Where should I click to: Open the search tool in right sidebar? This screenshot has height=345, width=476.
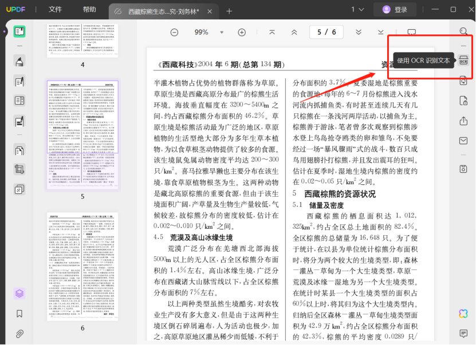(x=463, y=31)
